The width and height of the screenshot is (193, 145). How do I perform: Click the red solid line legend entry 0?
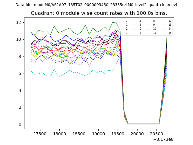click(x=123, y=21)
